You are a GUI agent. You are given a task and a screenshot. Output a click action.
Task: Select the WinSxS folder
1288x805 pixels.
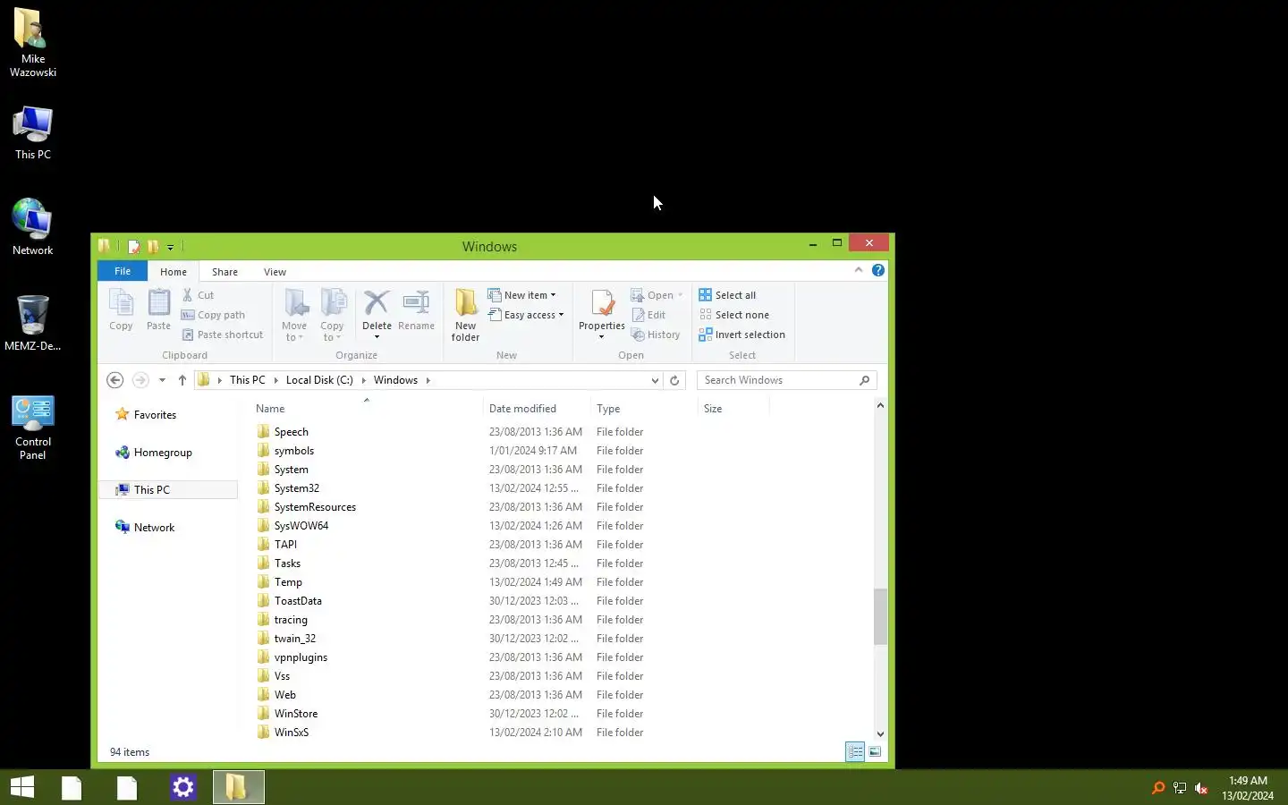(292, 733)
